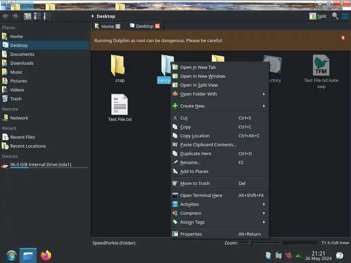Expand Assign Tags submenu

[x=220, y=222]
